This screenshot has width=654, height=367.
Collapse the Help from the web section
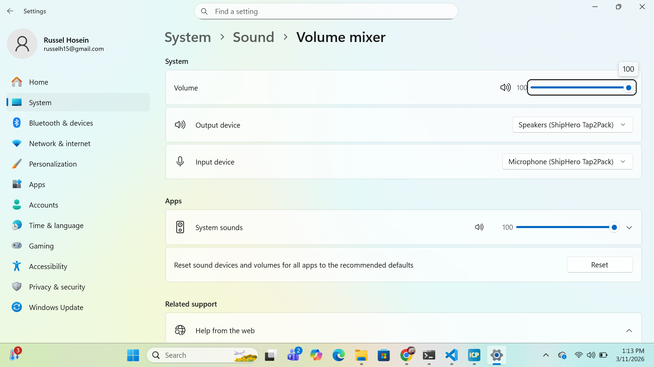(x=629, y=330)
